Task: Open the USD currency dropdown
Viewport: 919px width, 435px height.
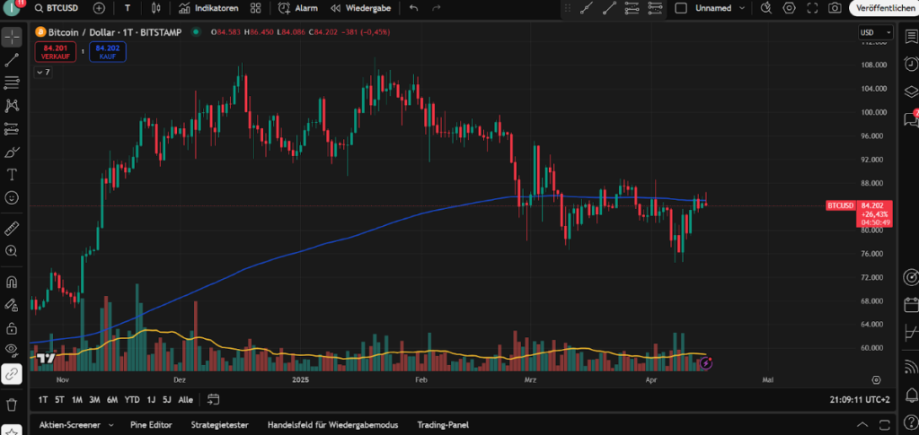Action: pos(876,32)
